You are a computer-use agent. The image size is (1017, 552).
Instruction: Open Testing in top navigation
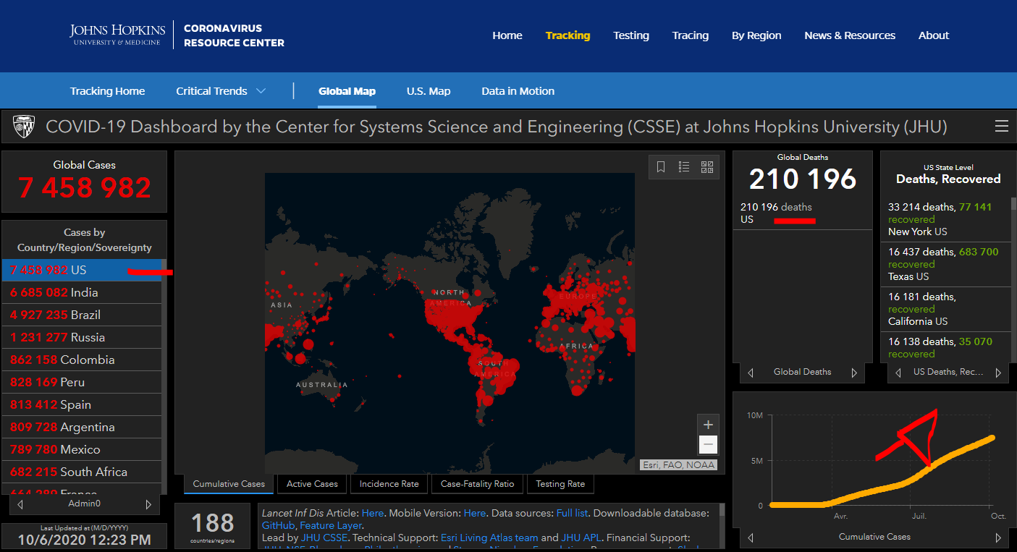click(631, 35)
